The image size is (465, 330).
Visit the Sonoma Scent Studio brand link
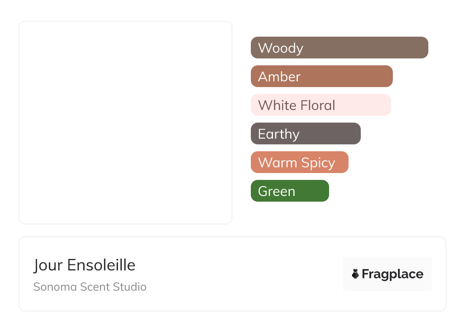pyautogui.click(x=90, y=287)
